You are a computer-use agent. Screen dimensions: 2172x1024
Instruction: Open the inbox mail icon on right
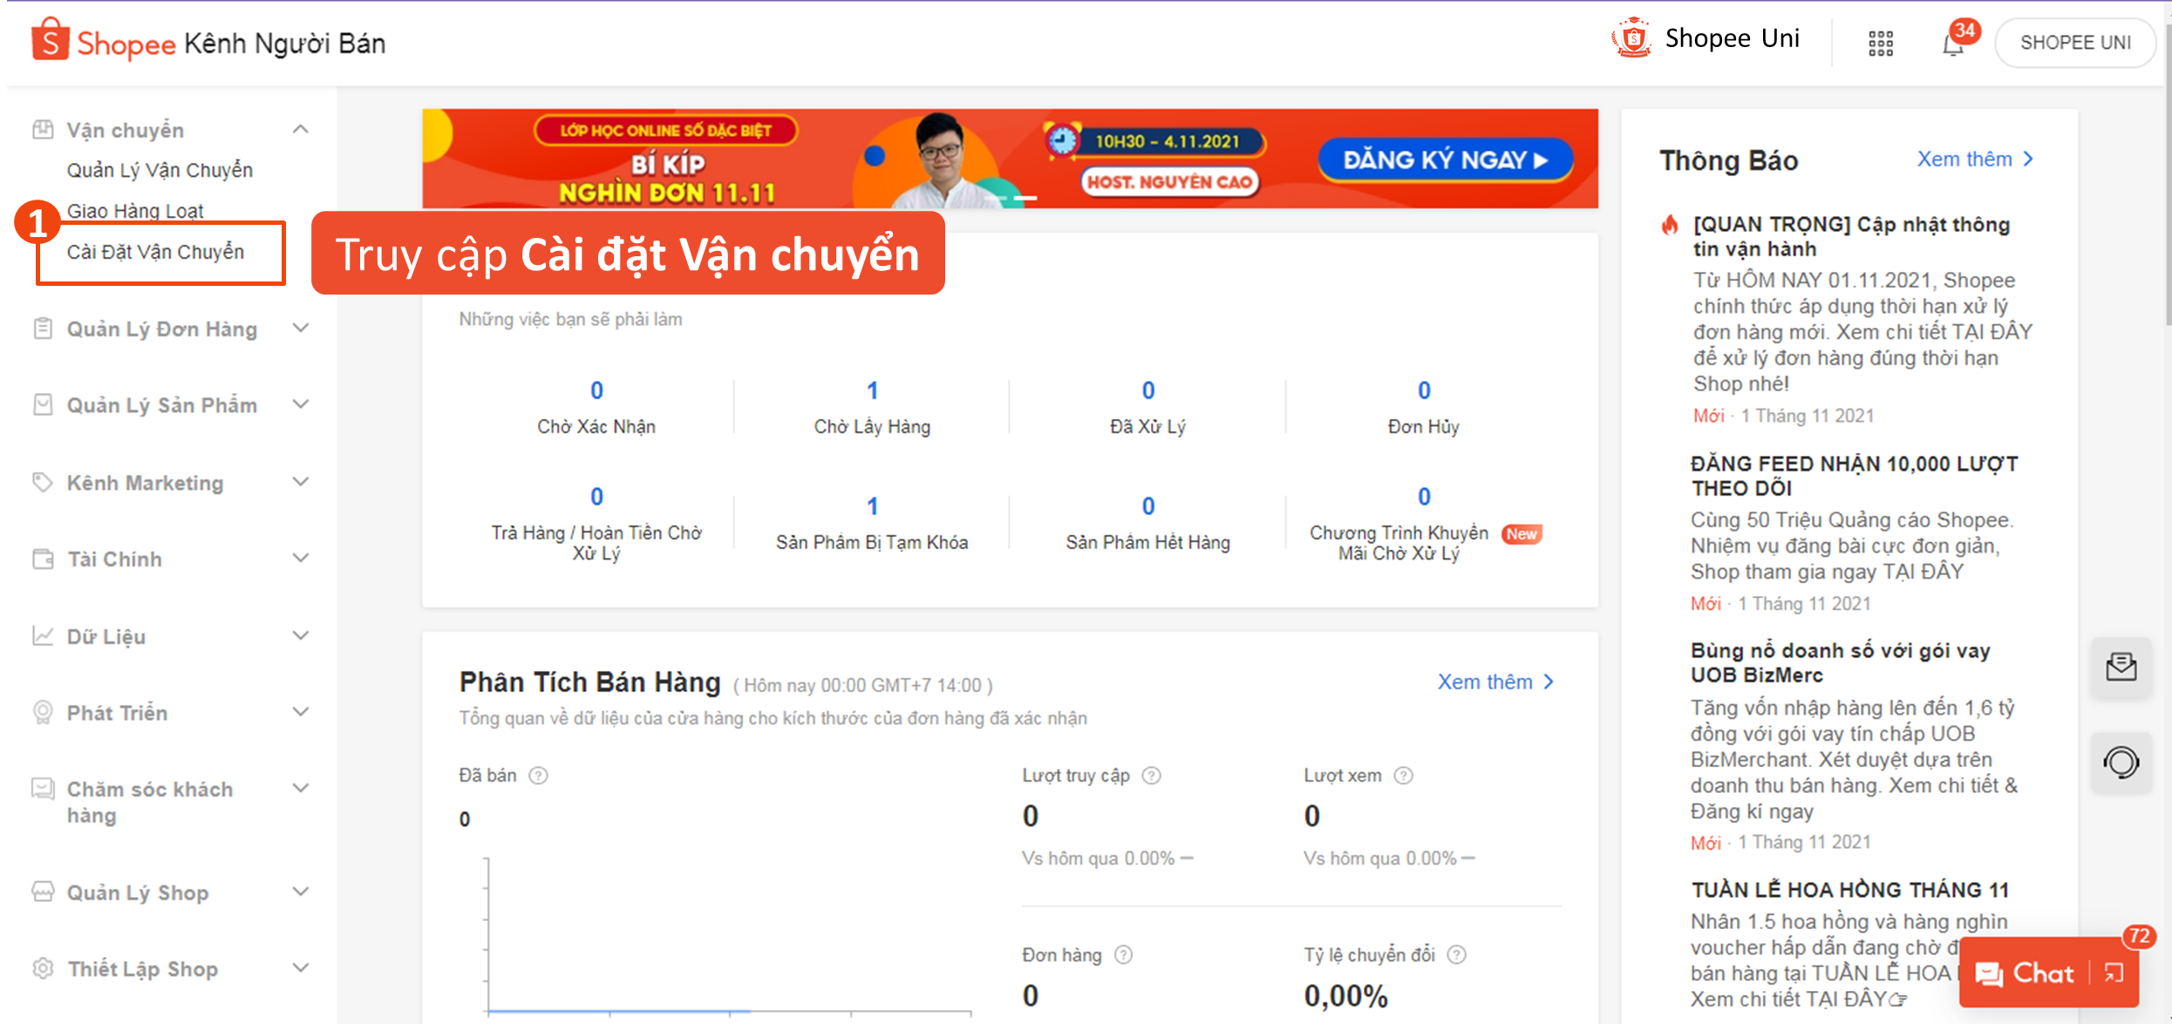pyautogui.click(x=2121, y=668)
